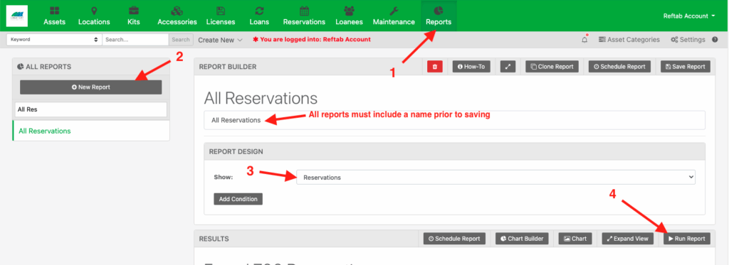Open Settings in the sub-bar
The width and height of the screenshot is (729, 265).
tap(688, 40)
